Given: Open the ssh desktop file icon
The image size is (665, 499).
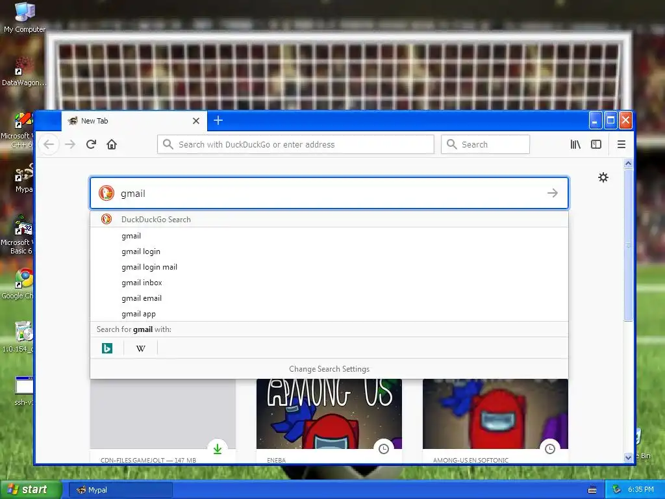Looking at the screenshot, I should (x=24, y=390).
